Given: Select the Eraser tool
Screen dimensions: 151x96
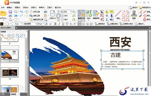Looking at the screenshot, I should (x=141, y=16).
